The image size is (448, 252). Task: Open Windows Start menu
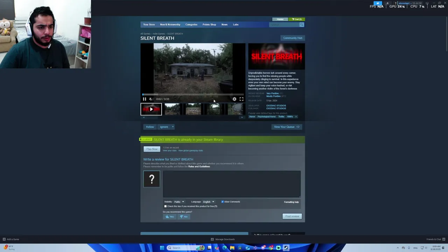[162, 248]
